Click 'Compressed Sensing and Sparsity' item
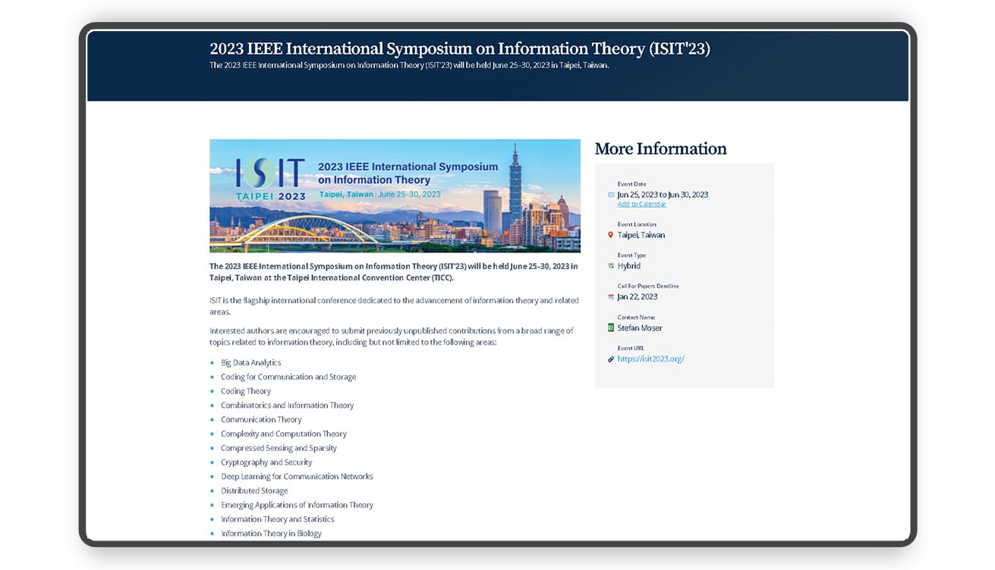 click(279, 448)
